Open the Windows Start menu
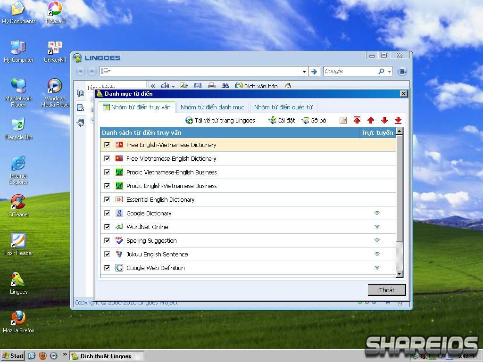 coord(13,356)
